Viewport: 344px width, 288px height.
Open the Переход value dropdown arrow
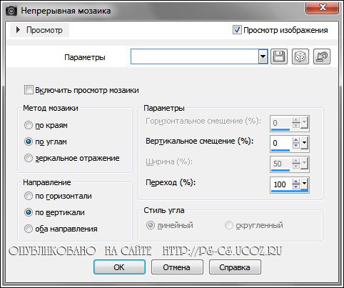[x=305, y=184]
